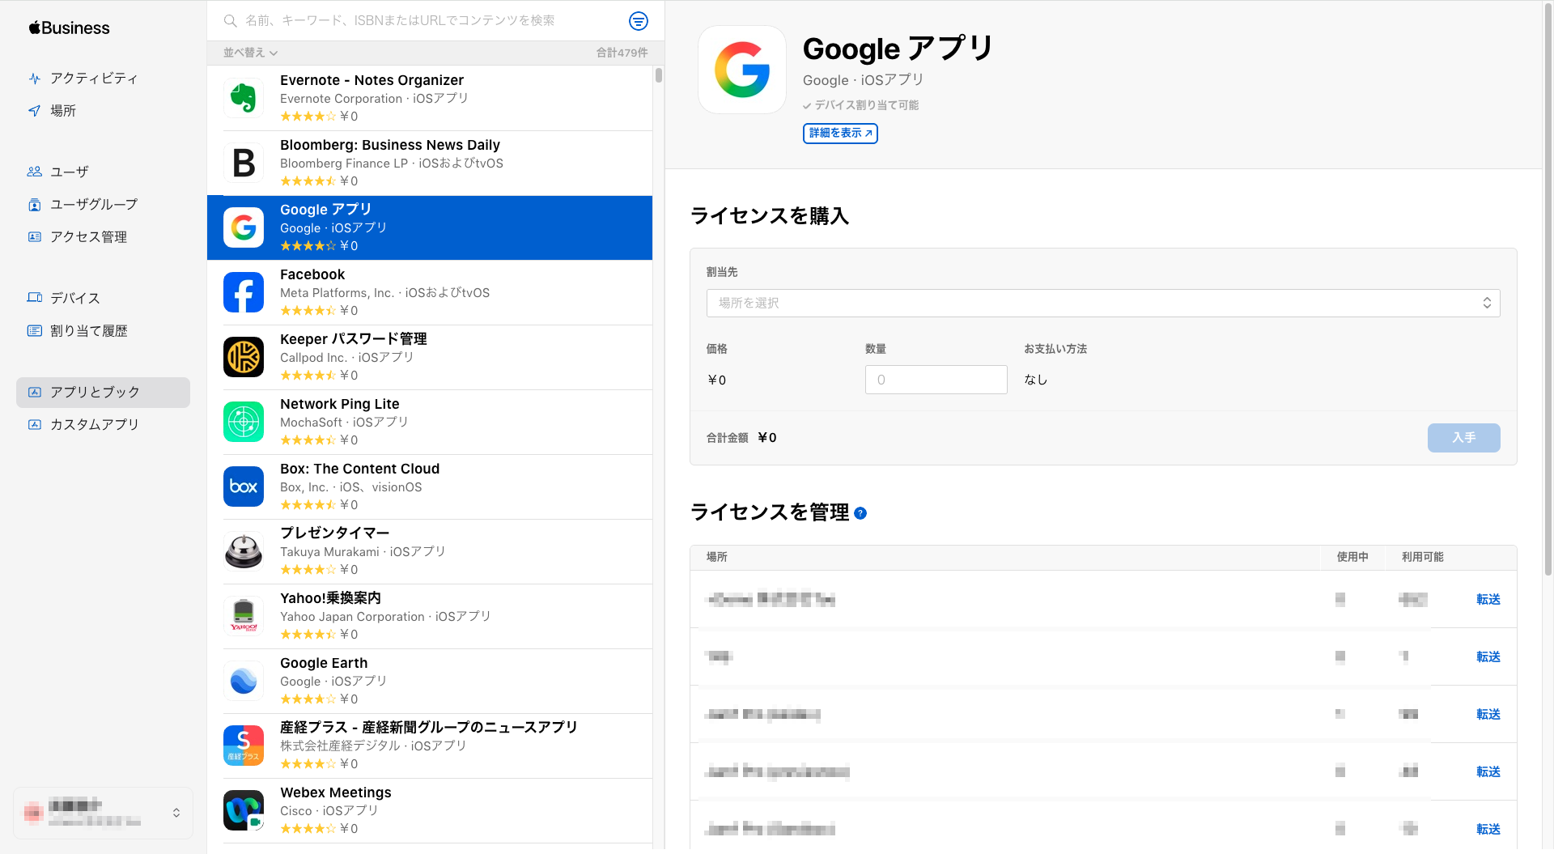Click 転送 in the third license row

click(x=1488, y=714)
